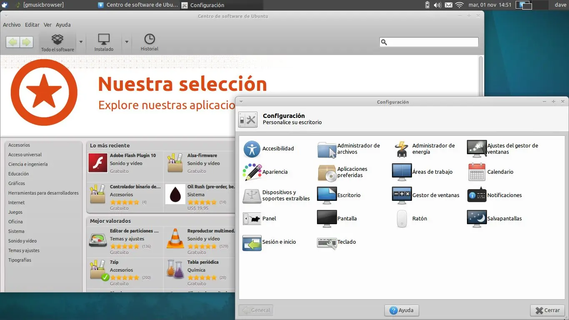Open the Ayuda menu
569x320 pixels.
[x=63, y=25]
